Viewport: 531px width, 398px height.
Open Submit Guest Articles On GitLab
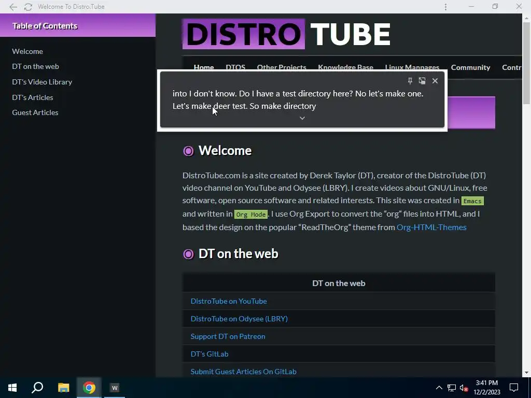pos(244,371)
